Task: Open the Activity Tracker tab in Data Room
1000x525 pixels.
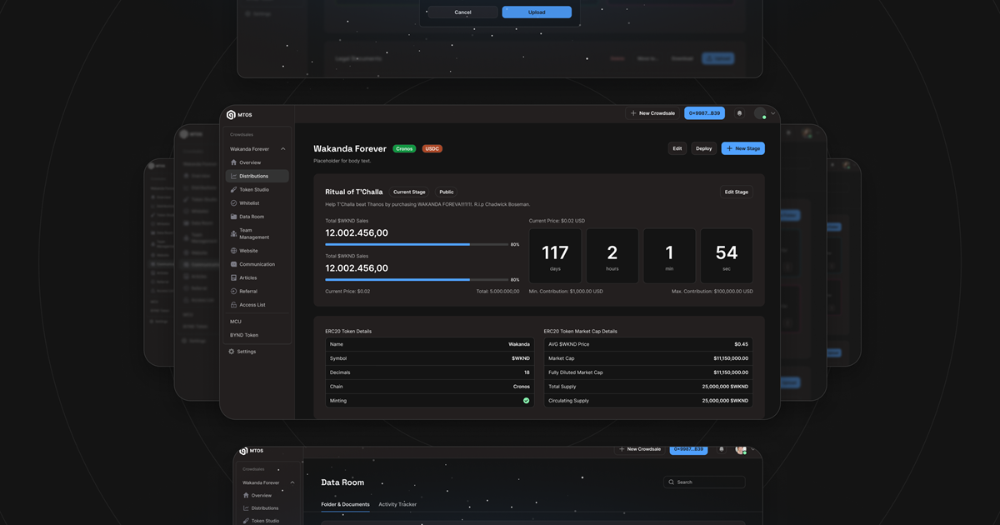Action: click(x=398, y=504)
